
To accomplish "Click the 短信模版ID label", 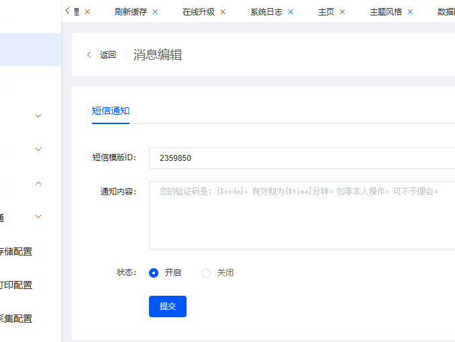I will coord(114,158).
